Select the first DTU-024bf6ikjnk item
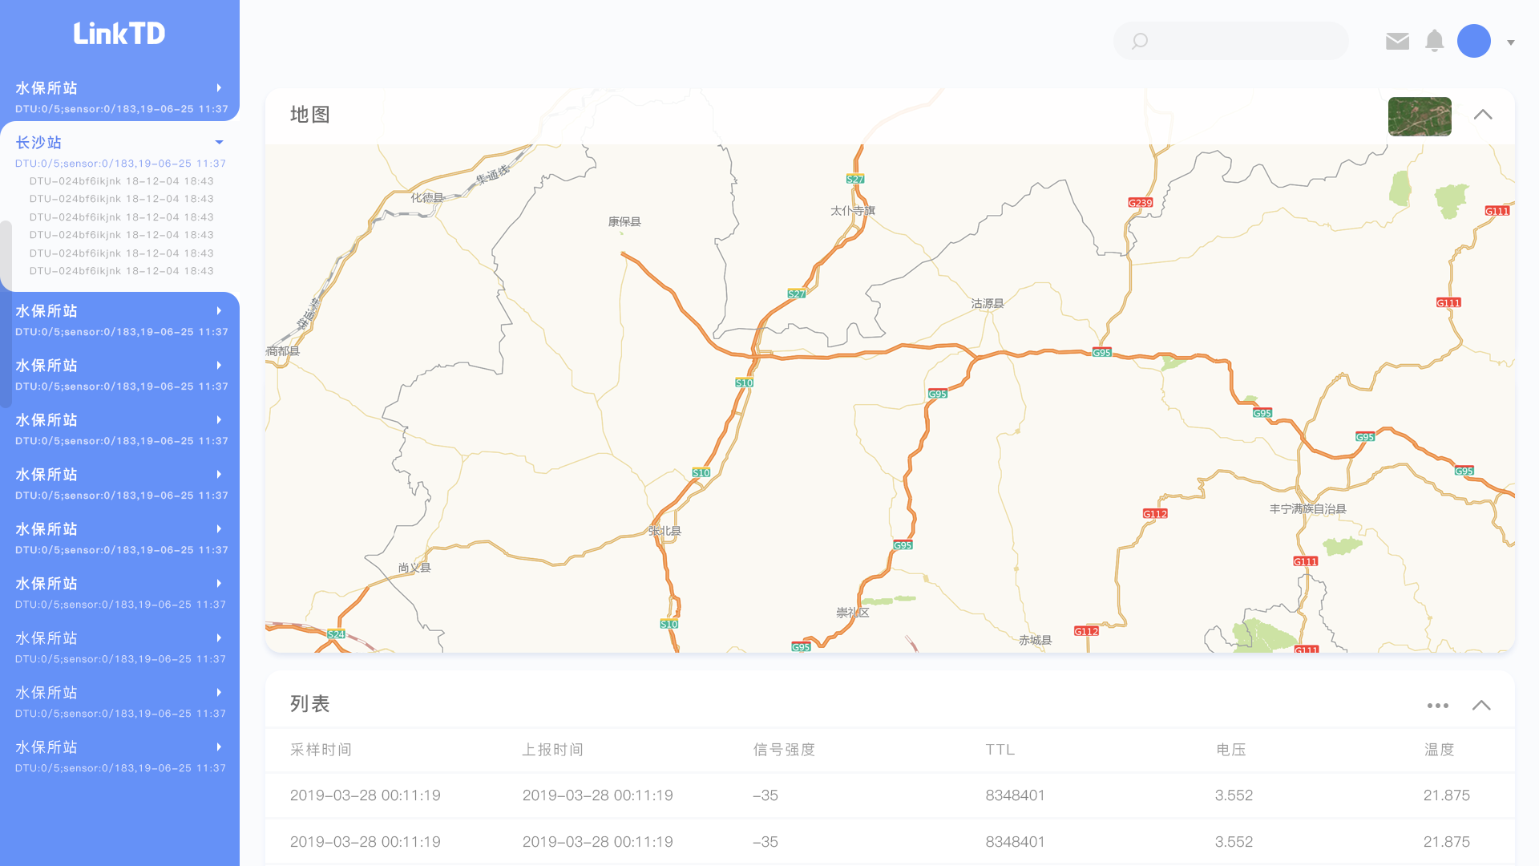The height and width of the screenshot is (866, 1539). pos(121,181)
